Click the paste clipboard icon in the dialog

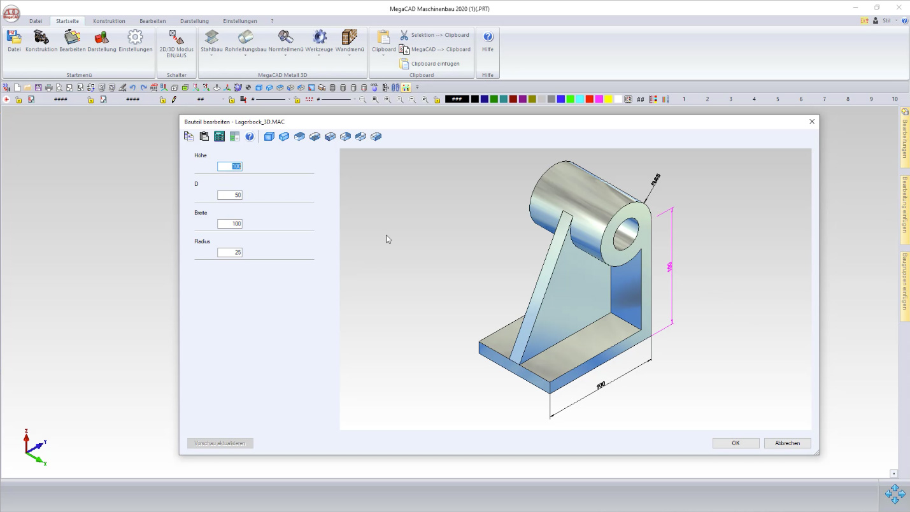pos(204,136)
